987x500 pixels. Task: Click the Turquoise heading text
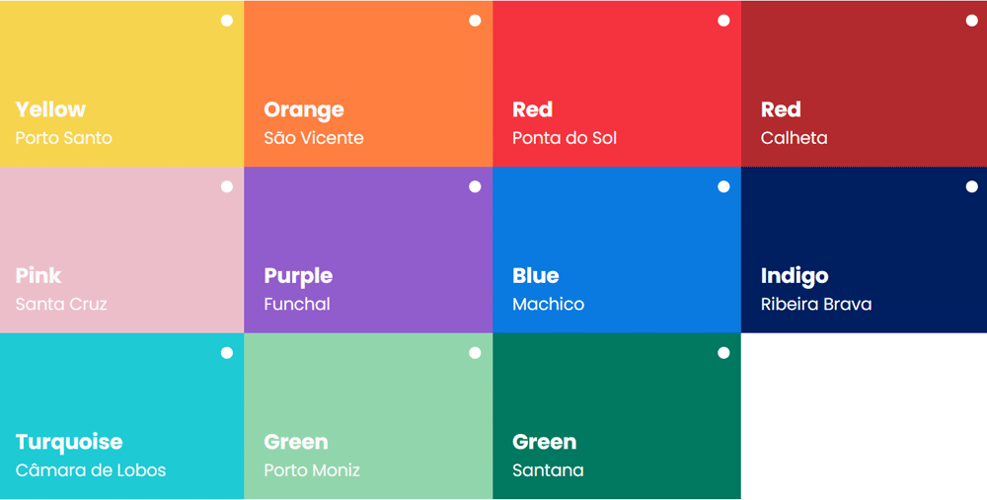coord(69,442)
